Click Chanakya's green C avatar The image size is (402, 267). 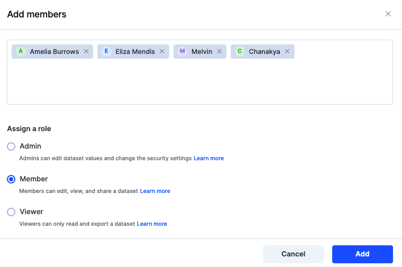[240, 51]
